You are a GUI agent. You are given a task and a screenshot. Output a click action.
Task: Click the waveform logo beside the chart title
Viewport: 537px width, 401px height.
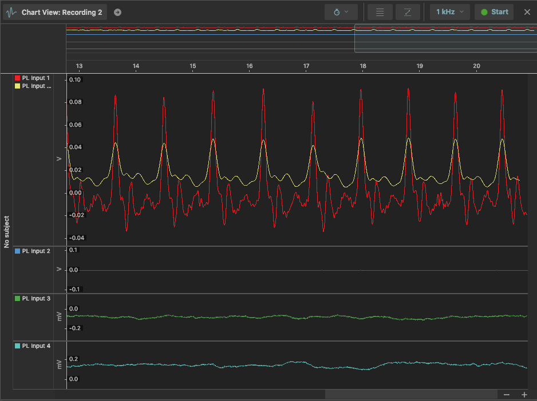click(10, 12)
